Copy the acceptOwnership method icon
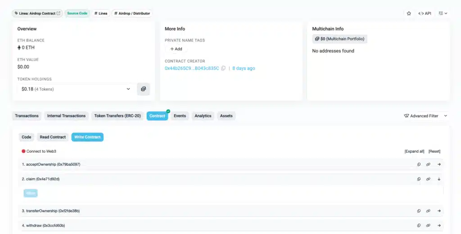 (x=419, y=164)
